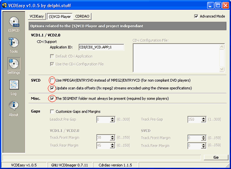
Task: Toggle the Advanced Mode checkbox
Action: point(196,16)
